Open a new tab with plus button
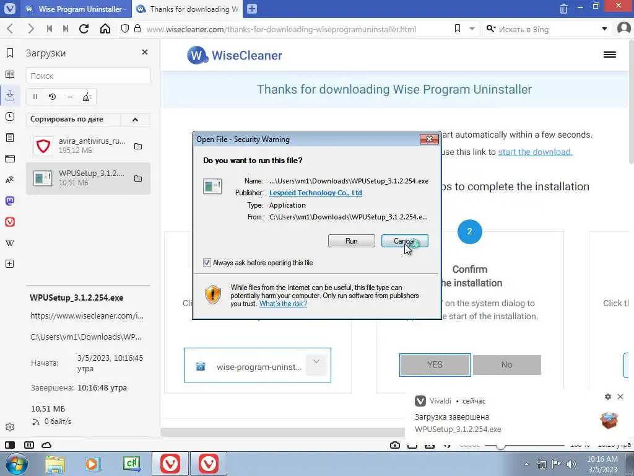634x476 pixels. 252,9
